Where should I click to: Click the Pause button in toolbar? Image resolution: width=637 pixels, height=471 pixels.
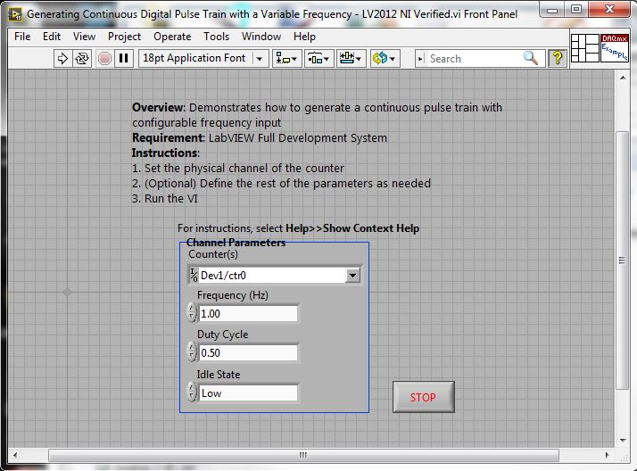tap(124, 59)
